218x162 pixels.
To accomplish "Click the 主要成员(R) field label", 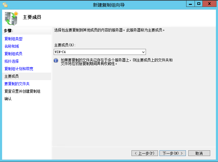I will (x=65, y=45).
